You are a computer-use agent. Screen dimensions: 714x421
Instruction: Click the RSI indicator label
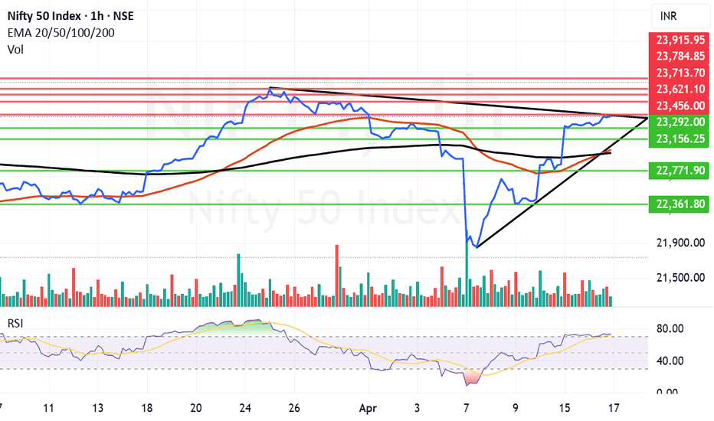click(15, 323)
